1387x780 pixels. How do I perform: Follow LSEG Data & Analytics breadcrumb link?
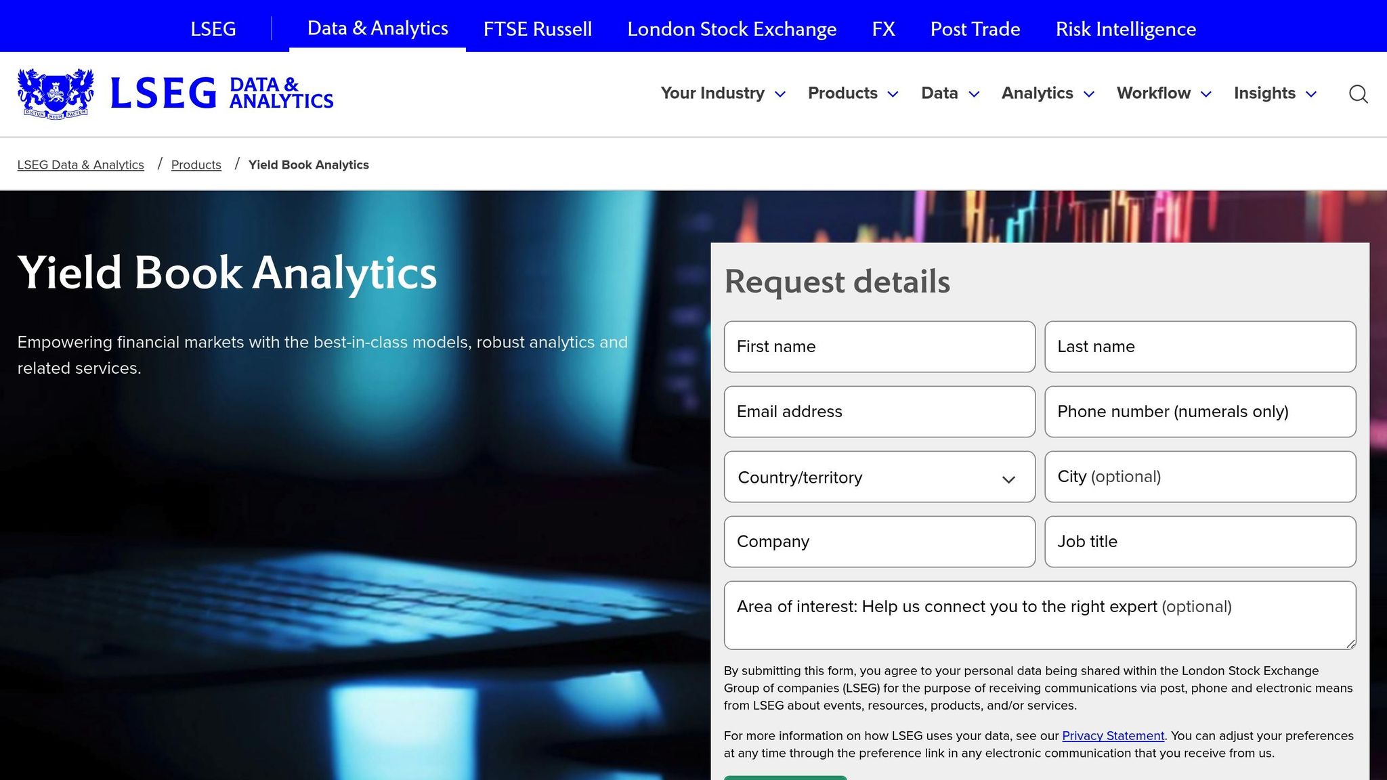tap(81, 165)
